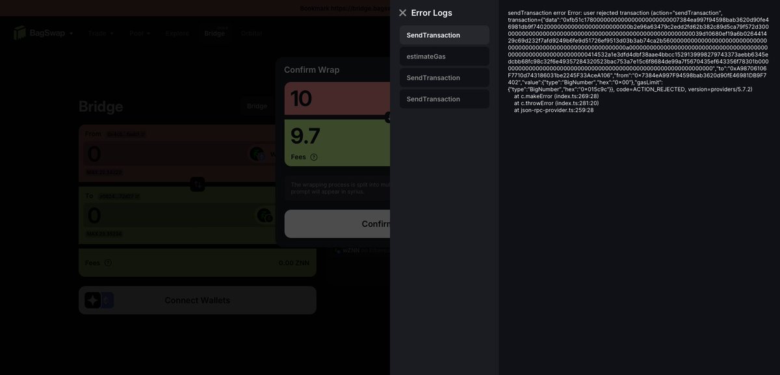The image size is (780, 375).
Task: Show Fees info in Confirm Wrap
Action: 314,157
